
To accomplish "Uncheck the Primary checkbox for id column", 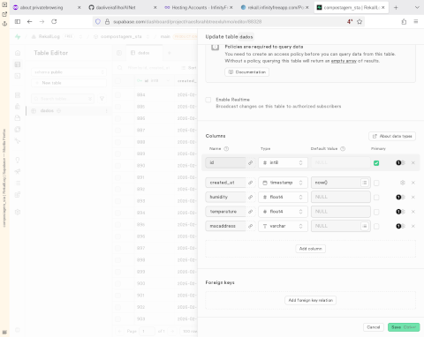I will click(x=376, y=163).
